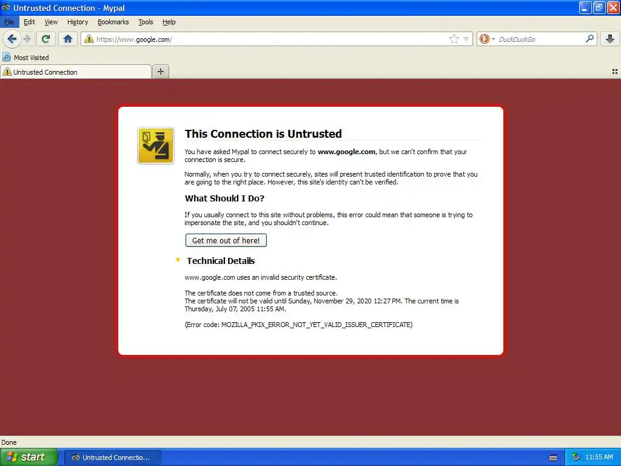This screenshot has width=621, height=466.
Task: Close the Mypal window
Action: pos(613,7)
